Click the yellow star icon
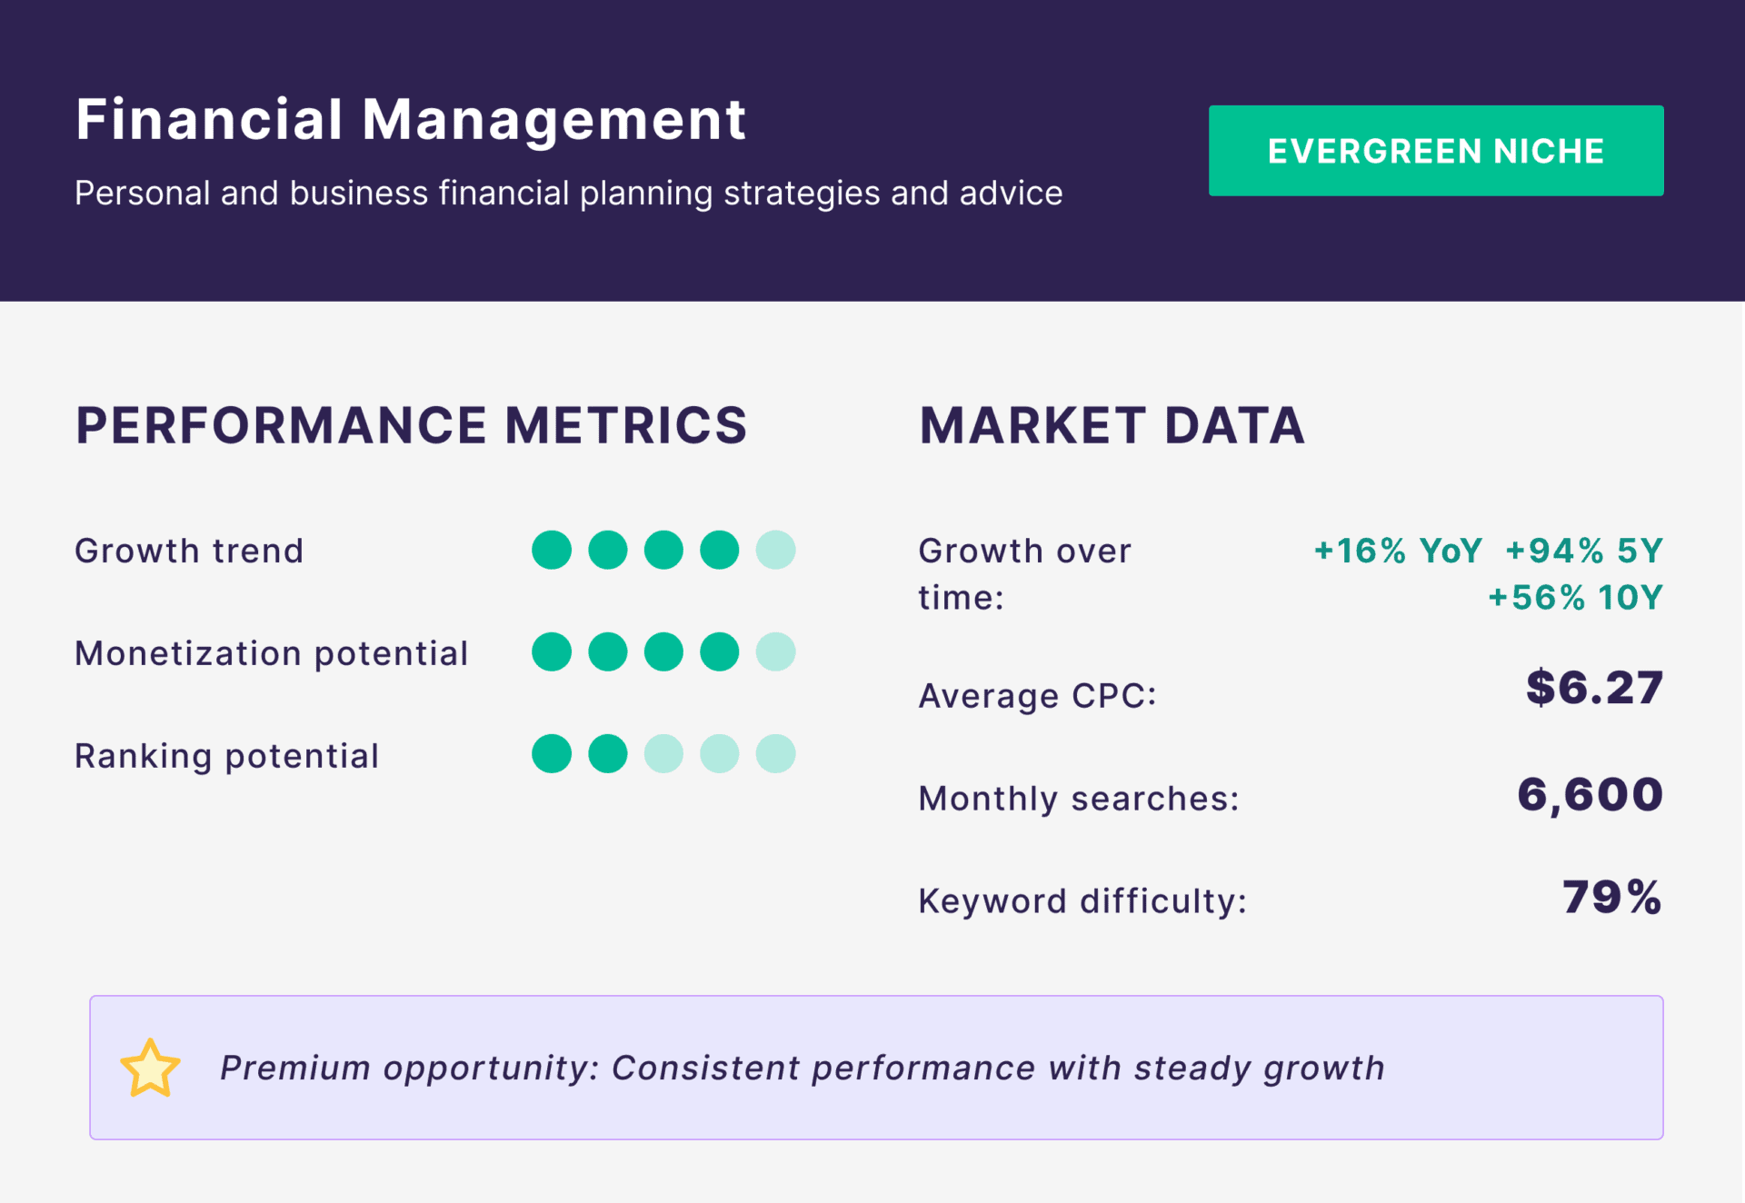The height and width of the screenshot is (1203, 1745). [x=150, y=1069]
